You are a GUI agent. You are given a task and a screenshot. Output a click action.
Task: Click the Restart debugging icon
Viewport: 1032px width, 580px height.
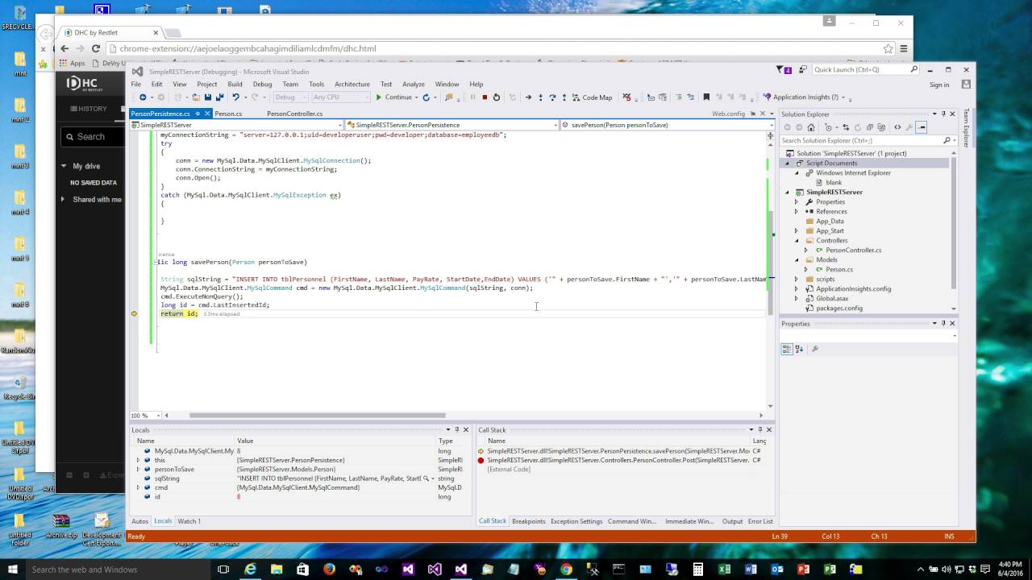click(496, 97)
